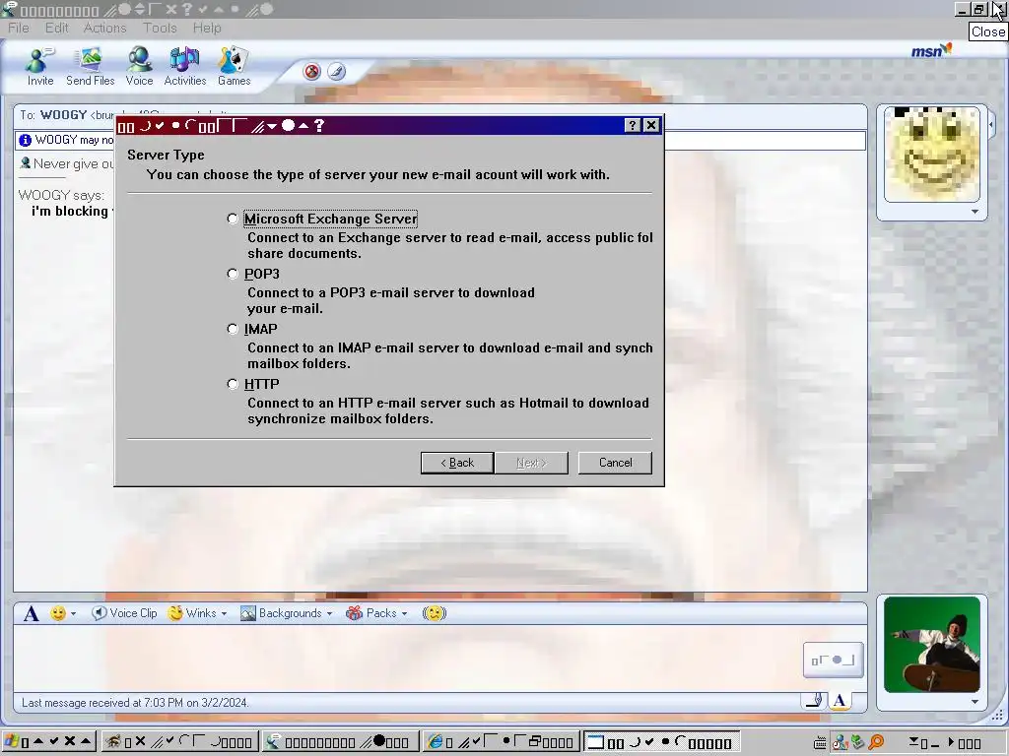Insert an emoticon via the smiley icon
This screenshot has height=756, width=1009.
pyautogui.click(x=58, y=613)
